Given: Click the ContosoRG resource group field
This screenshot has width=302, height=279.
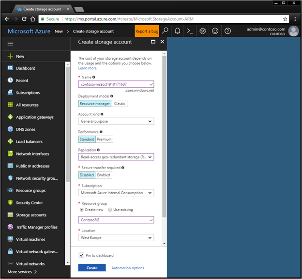Looking at the screenshot, I should coord(116,220).
